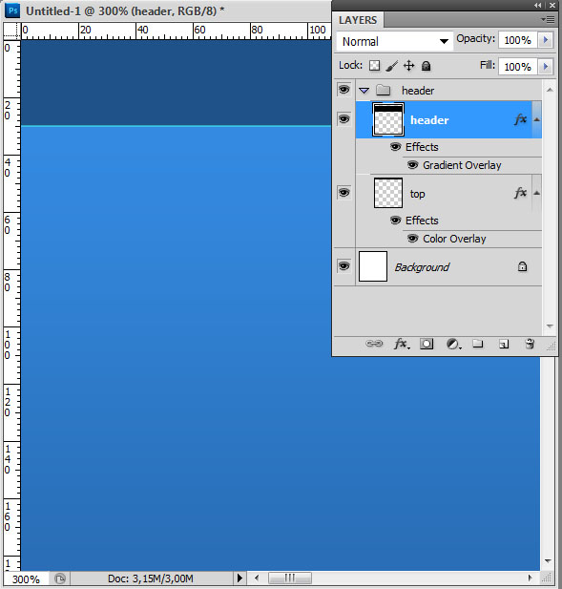Click fx icon on header layer

coord(520,119)
